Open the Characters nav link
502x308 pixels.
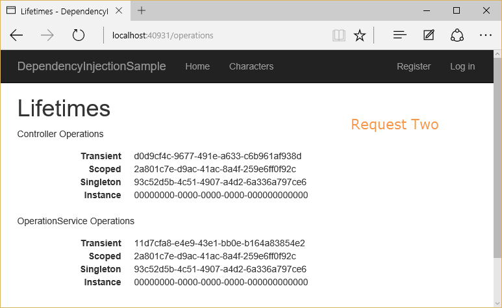tap(251, 66)
